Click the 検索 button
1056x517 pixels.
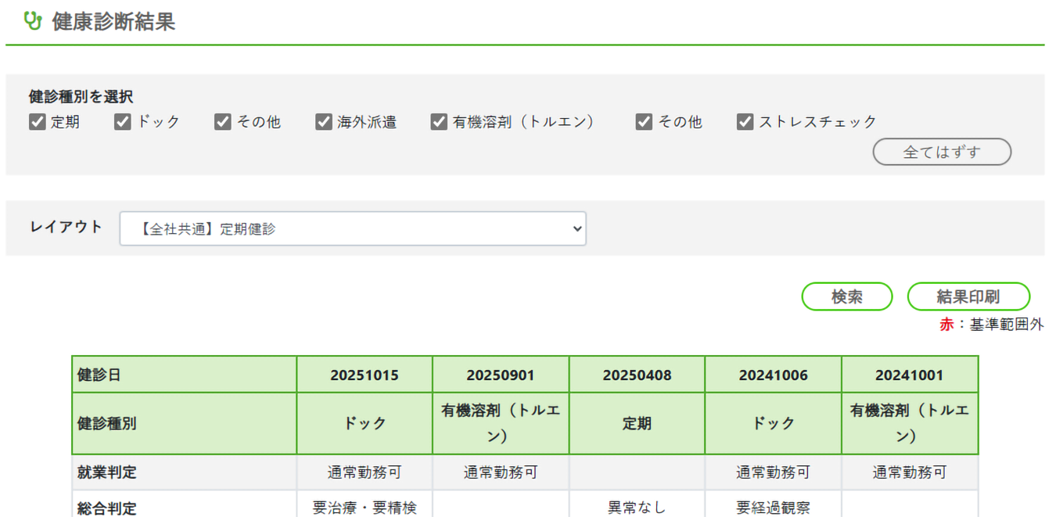point(846,296)
